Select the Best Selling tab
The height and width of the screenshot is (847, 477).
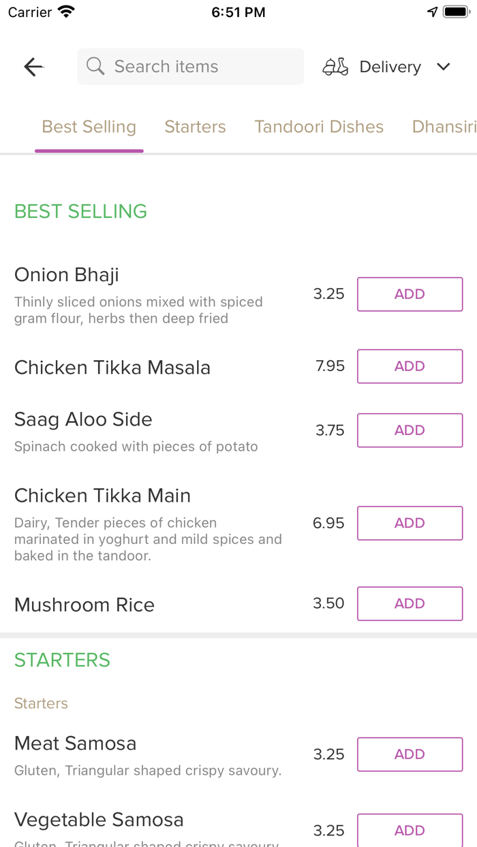point(89,127)
